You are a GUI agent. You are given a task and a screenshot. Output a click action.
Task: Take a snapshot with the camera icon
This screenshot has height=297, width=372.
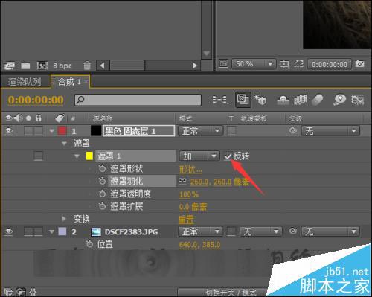coord(359,64)
